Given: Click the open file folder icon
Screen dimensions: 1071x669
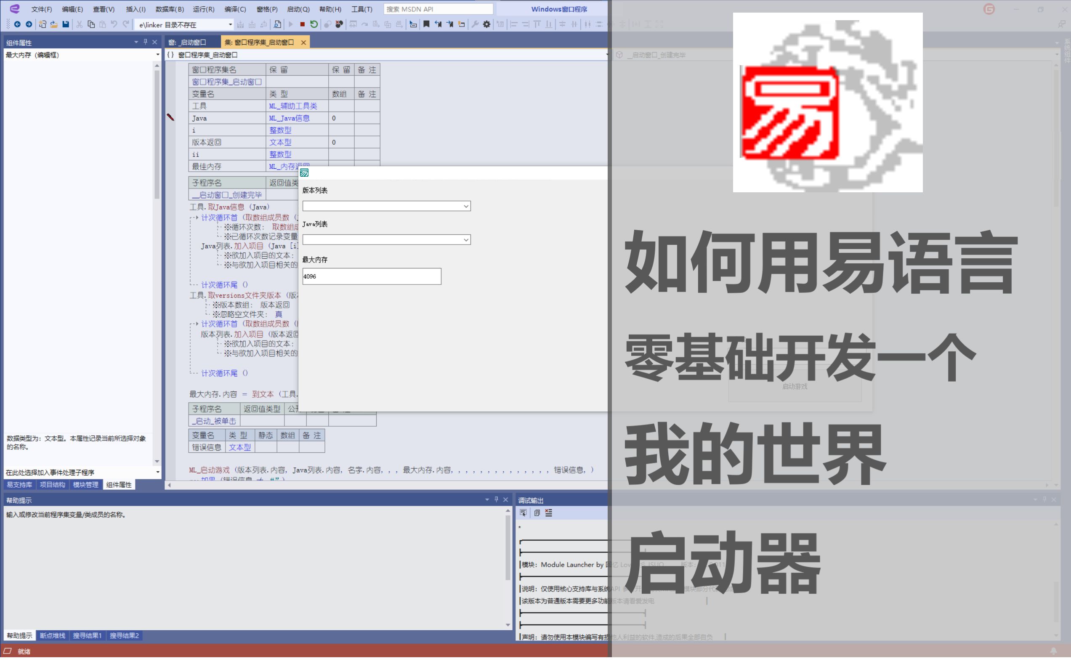Looking at the screenshot, I should (x=54, y=24).
